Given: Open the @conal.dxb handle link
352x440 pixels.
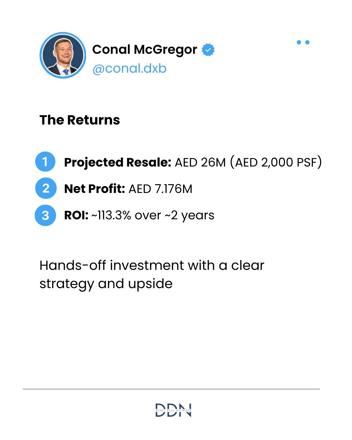Looking at the screenshot, I should click(129, 68).
